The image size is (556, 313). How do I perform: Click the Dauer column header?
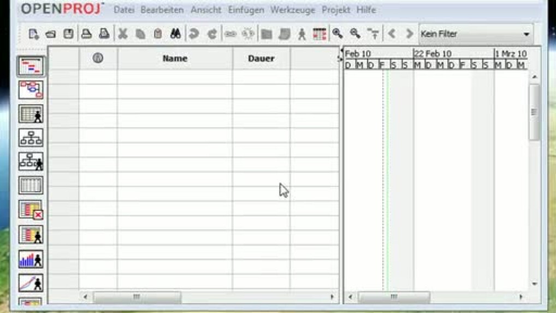(x=261, y=58)
